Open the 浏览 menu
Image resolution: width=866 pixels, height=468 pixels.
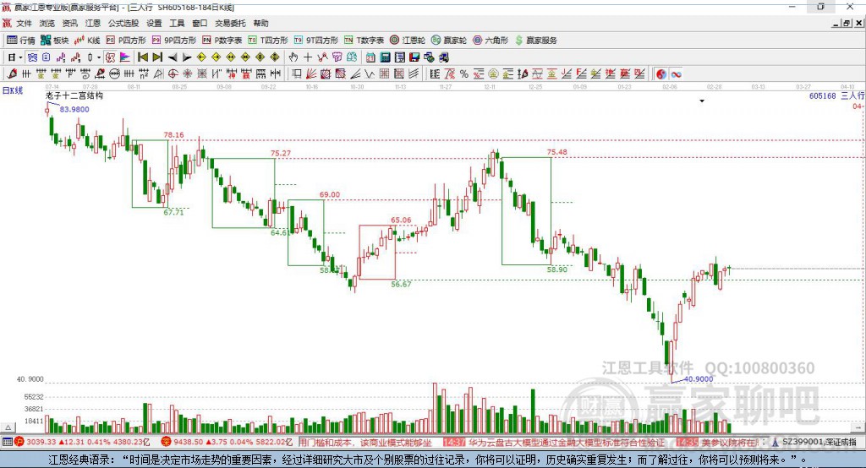coord(47,23)
